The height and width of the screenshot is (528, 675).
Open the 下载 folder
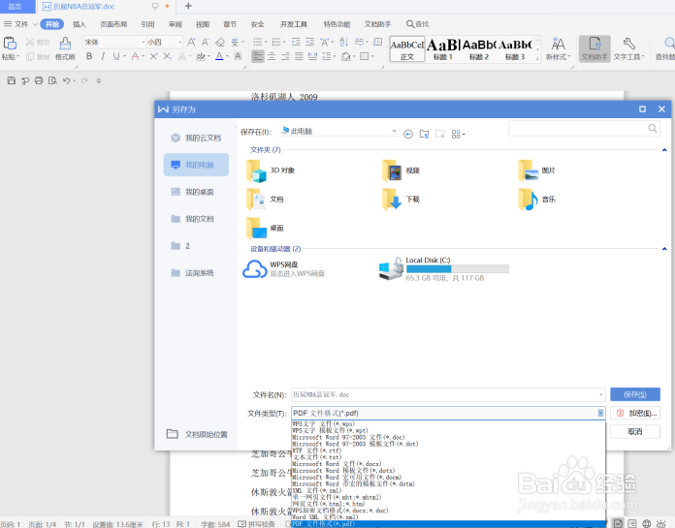(401, 200)
